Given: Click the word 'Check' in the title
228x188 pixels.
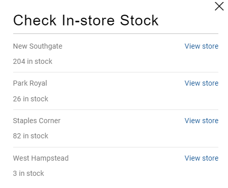Looking at the screenshot, I should [x=35, y=20].
